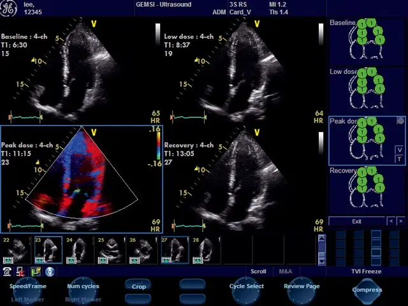Click the network disconnected icon with red X

(20, 271)
